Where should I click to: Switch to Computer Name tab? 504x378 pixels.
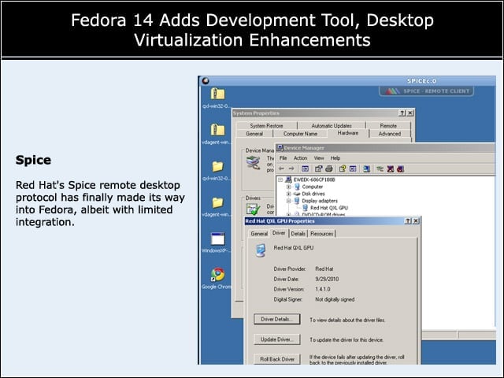(300, 134)
